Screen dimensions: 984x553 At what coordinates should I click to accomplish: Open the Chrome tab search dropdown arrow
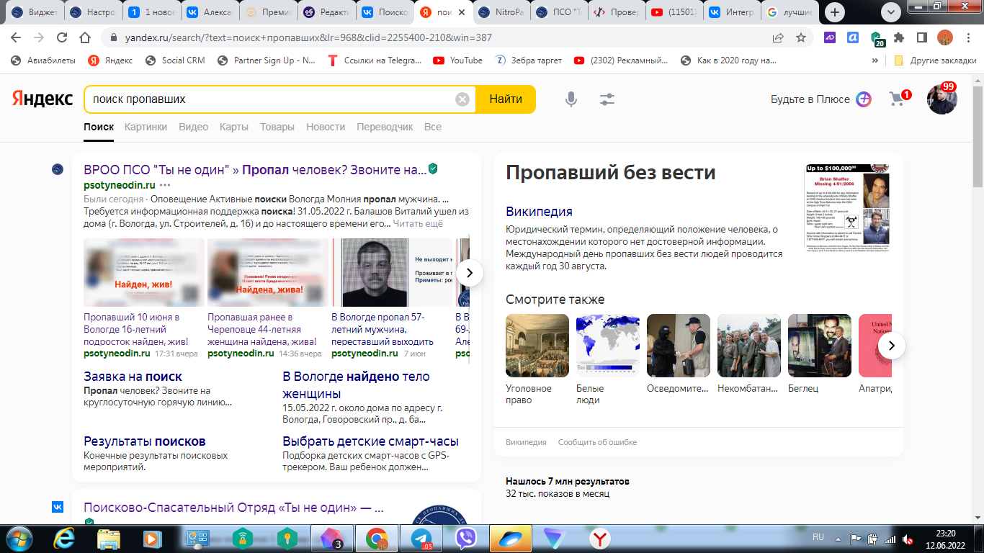pyautogui.click(x=892, y=12)
